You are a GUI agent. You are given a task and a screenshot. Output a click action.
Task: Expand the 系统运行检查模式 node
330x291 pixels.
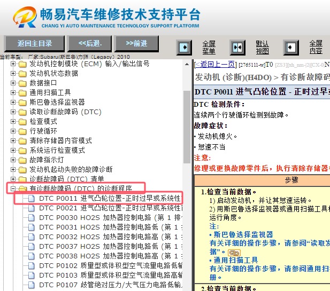(13, 150)
